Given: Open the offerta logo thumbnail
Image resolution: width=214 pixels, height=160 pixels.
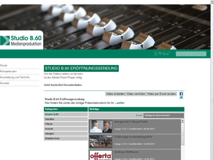Looking at the screenshot, I should tap(101, 155).
